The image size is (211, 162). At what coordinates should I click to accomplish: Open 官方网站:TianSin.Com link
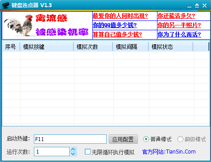(x=169, y=152)
